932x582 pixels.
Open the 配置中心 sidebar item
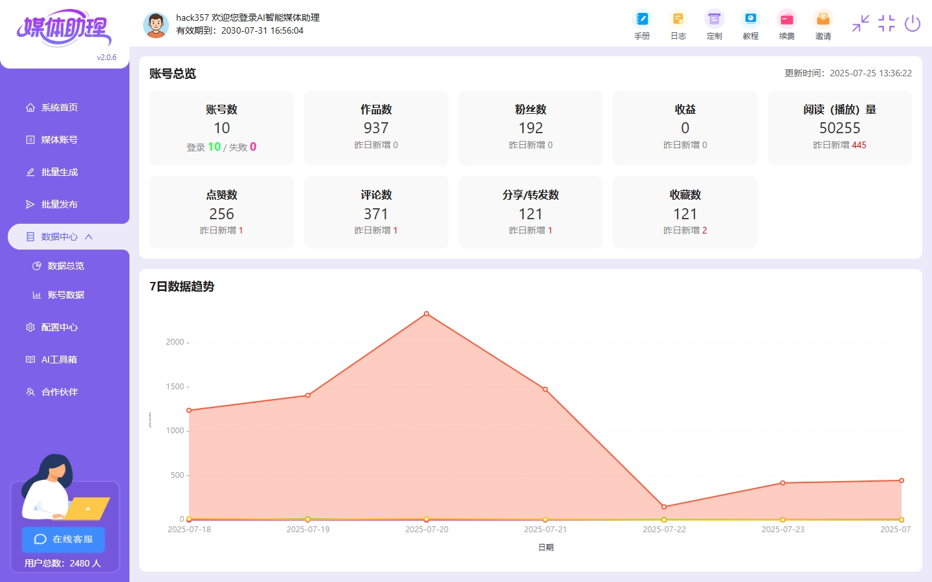60,327
